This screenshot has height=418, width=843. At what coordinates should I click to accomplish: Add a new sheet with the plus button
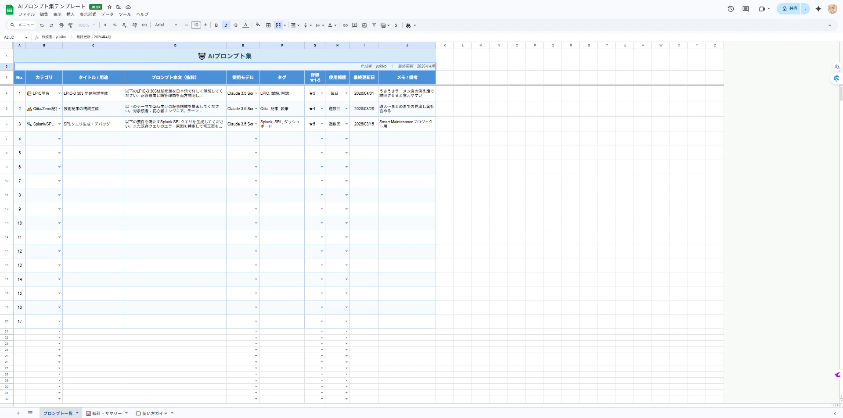(x=18, y=413)
